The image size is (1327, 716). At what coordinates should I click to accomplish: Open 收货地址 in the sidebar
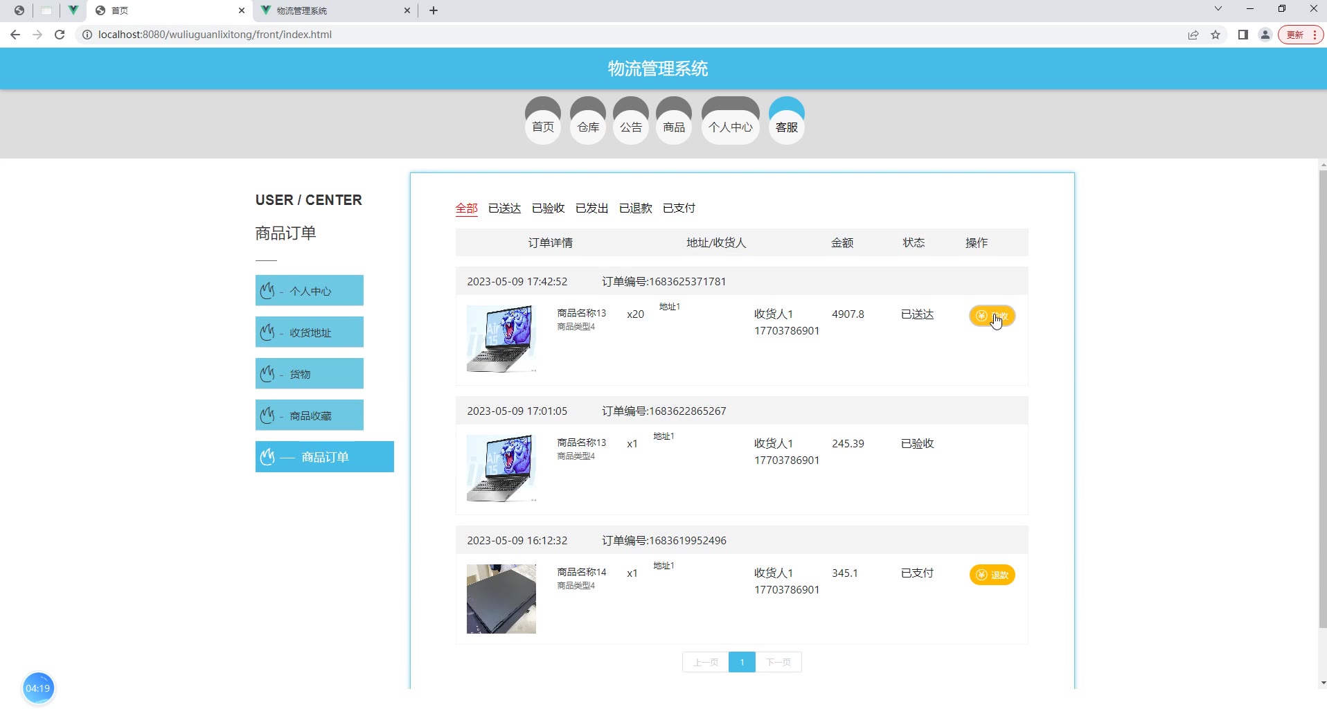[x=310, y=332]
